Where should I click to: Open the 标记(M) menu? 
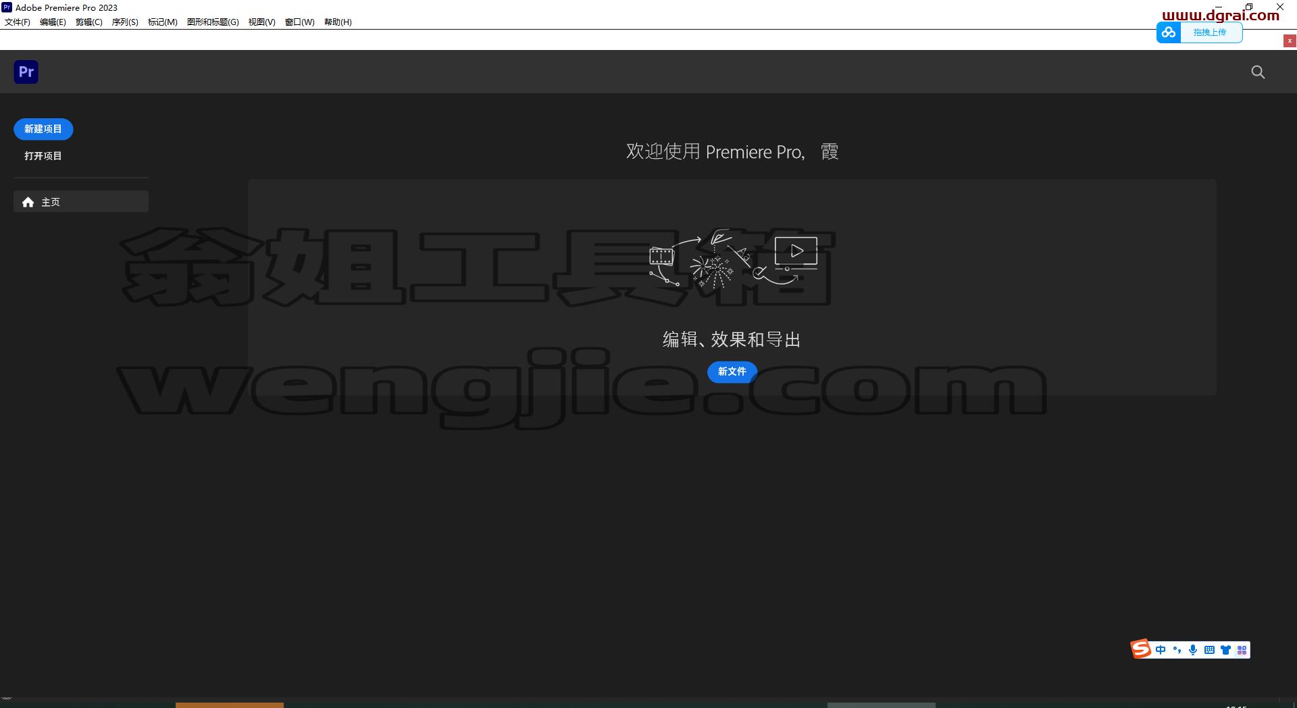[163, 22]
